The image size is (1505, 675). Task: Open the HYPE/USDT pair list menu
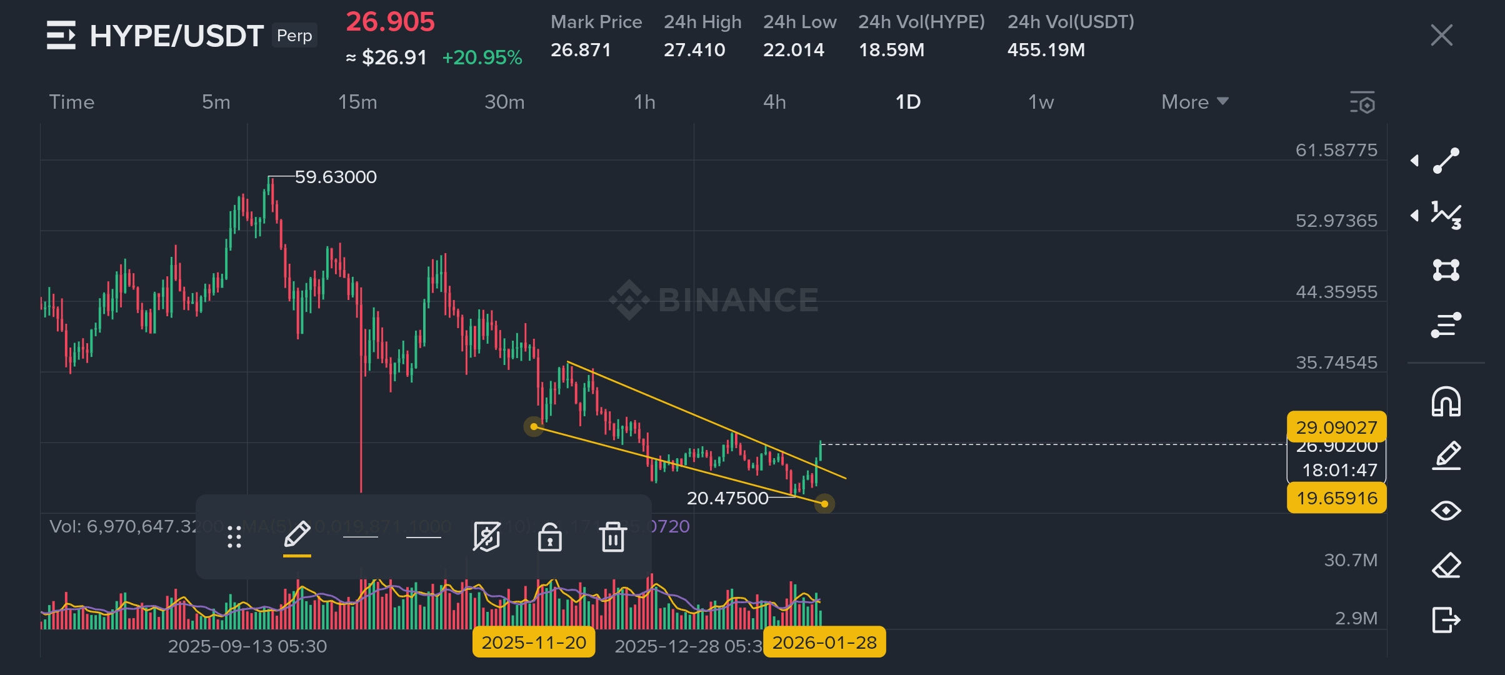click(61, 35)
